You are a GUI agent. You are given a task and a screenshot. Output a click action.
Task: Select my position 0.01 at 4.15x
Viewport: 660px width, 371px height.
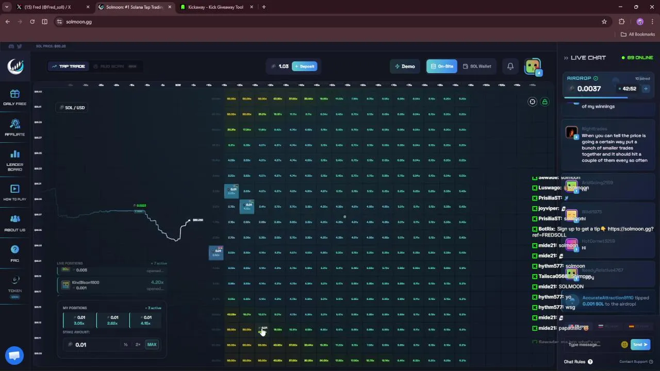pyautogui.click(x=145, y=321)
